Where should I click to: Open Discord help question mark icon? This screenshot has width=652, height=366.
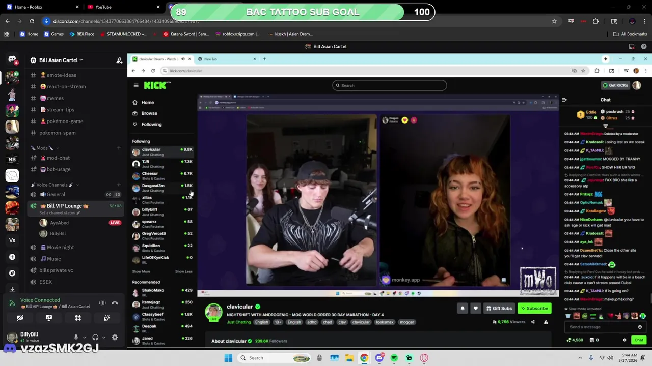click(644, 46)
